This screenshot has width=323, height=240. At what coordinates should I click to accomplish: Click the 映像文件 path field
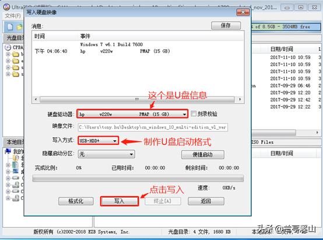tap(153, 127)
